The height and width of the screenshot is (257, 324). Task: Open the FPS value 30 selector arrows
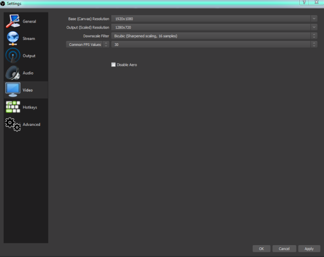(314, 44)
